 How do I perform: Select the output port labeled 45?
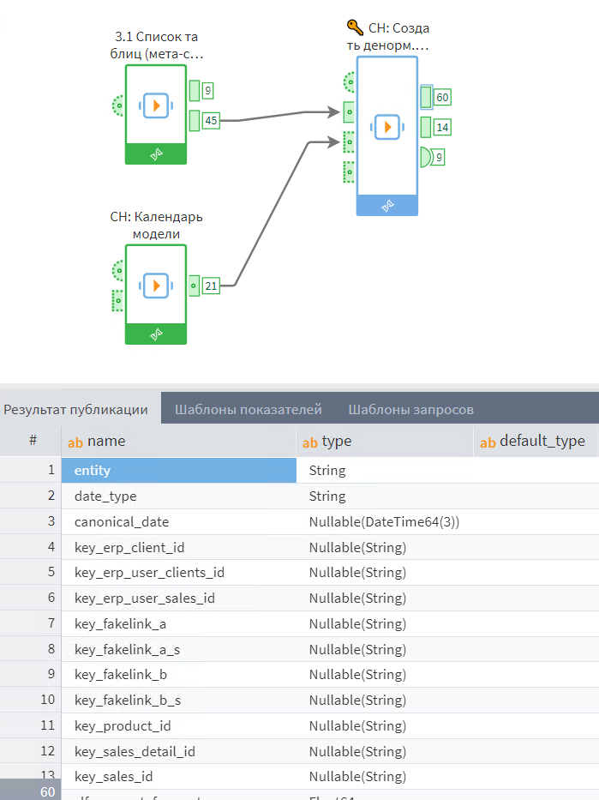click(195, 120)
